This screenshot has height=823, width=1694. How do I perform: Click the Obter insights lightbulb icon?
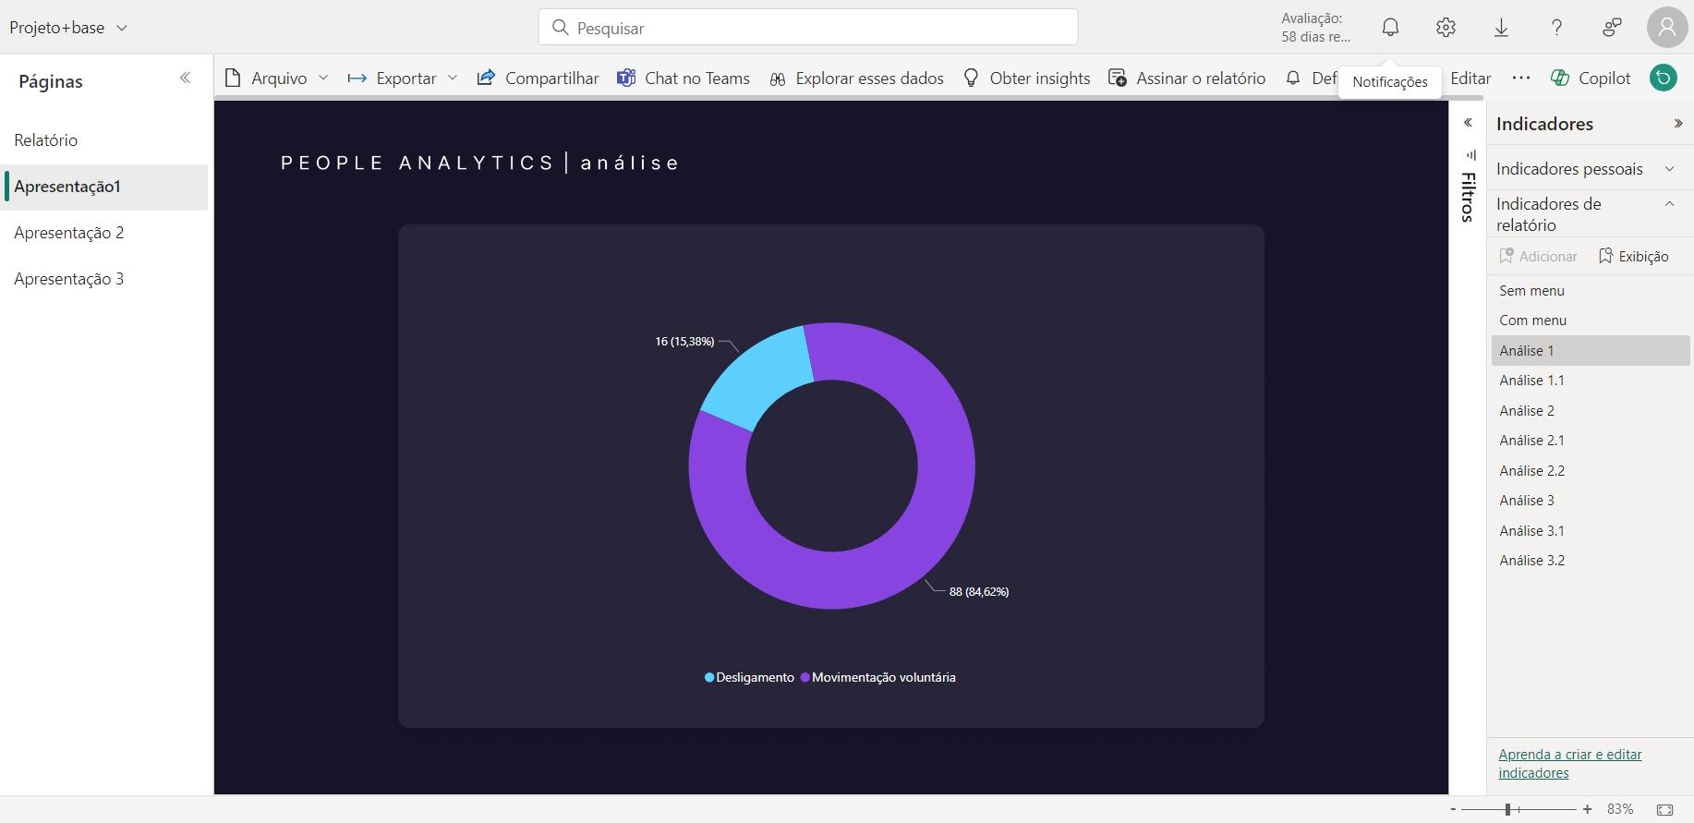pos(971,79)
